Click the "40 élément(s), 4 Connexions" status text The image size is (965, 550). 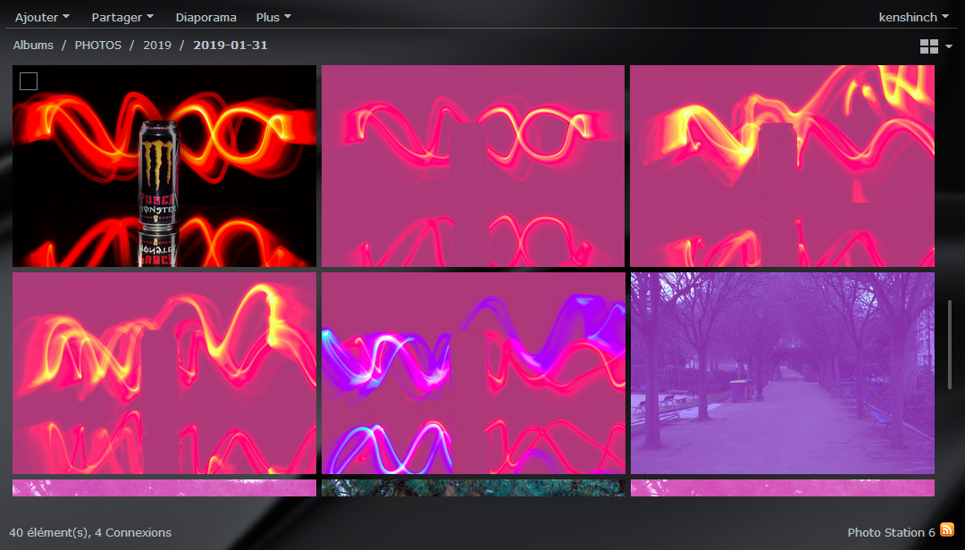90,533
